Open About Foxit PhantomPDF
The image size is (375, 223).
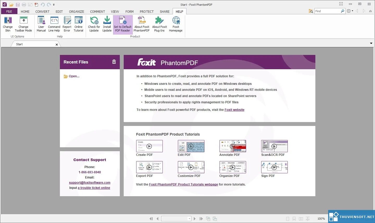(x=142, y=24)
